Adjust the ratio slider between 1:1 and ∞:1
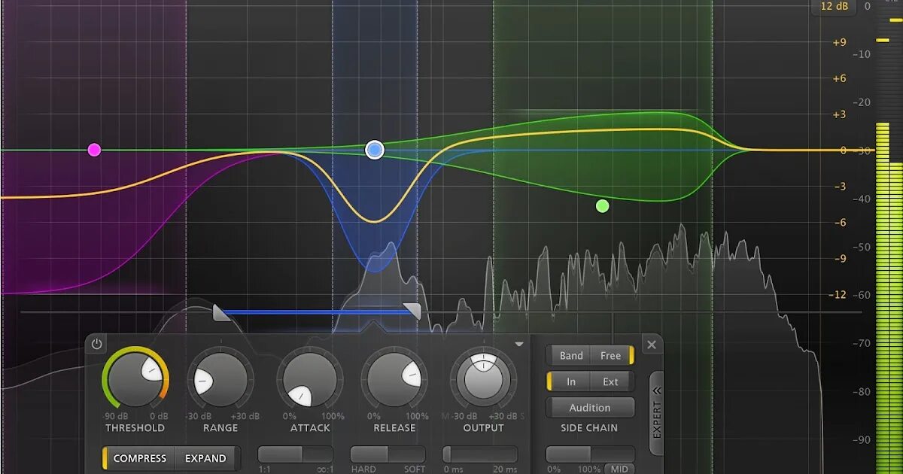The image size is (903, 474). (295, 454)
